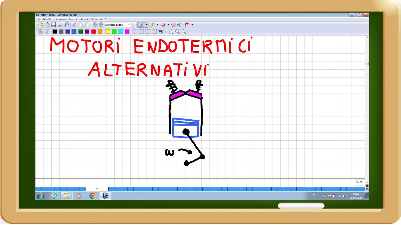
Task: Select the Pen tool
Action: (141, 25)
